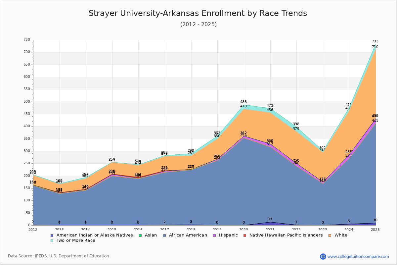
Task: Open the www.collegetuitioncompare.com link
Action: tap(358, 256)
